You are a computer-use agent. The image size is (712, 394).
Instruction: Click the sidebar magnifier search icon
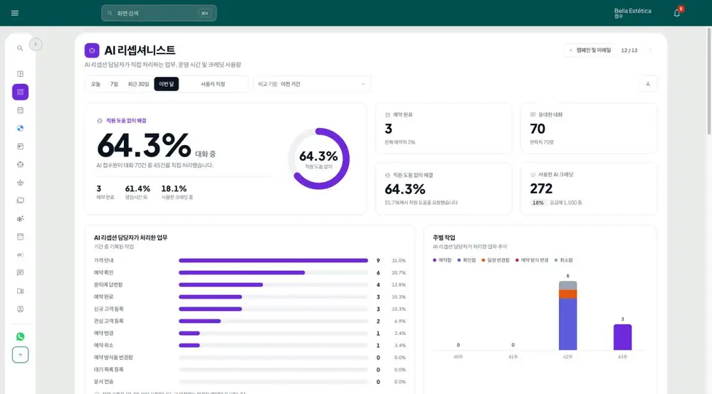coord(20,48)
